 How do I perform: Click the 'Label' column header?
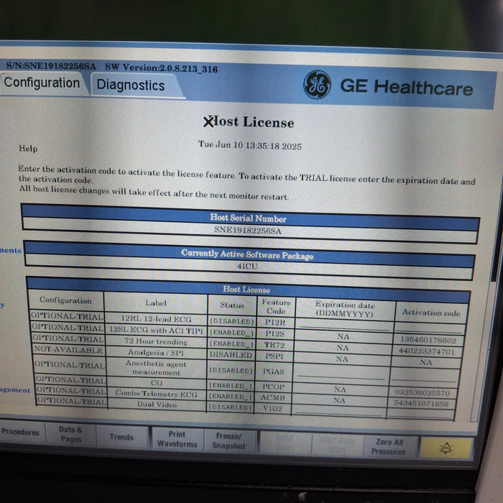click(156, 303)
